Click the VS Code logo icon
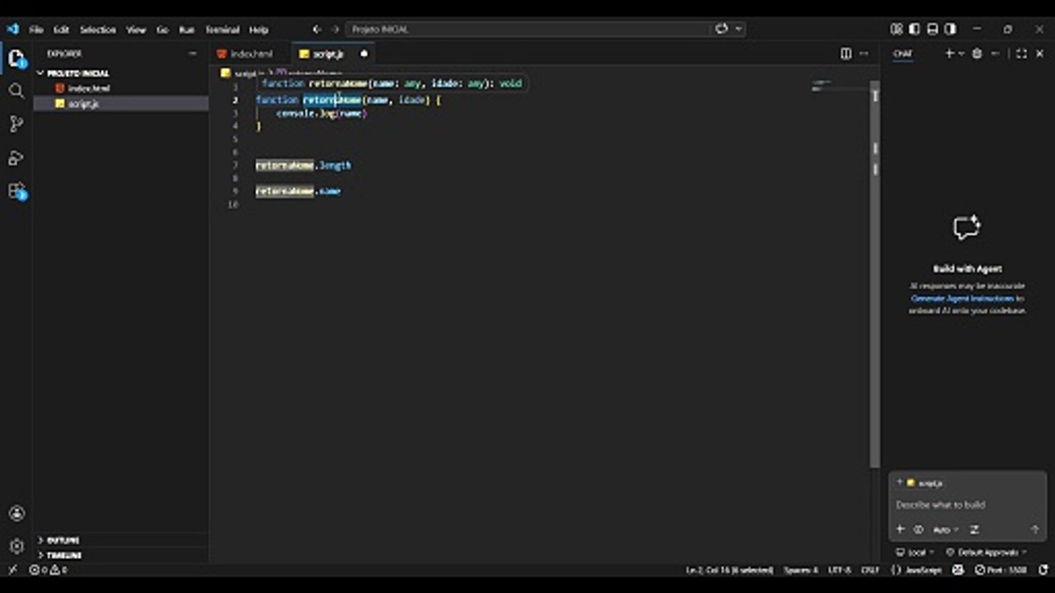The height and width of the screenshot is (593, 1055). pyautogui.click(x=12, y=29)
